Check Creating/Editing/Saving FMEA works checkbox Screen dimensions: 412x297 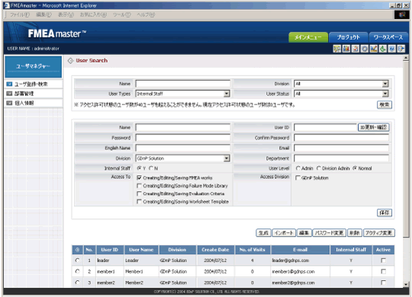pos(140,177)
